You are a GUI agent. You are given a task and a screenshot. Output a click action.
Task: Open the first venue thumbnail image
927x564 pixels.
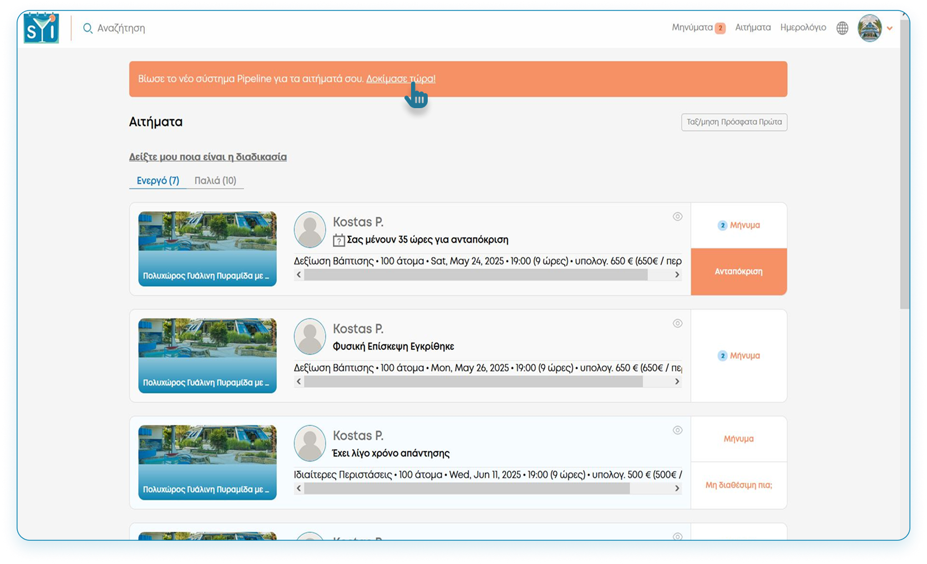[207, 248]
